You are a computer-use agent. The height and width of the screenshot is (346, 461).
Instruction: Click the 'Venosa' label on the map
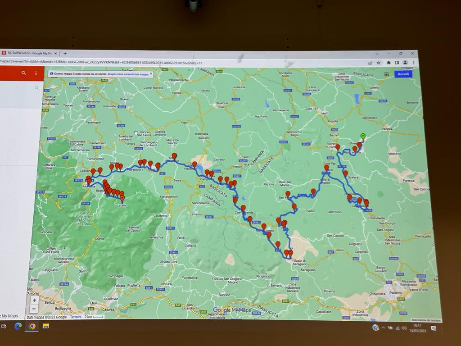(x=387, y=129)
